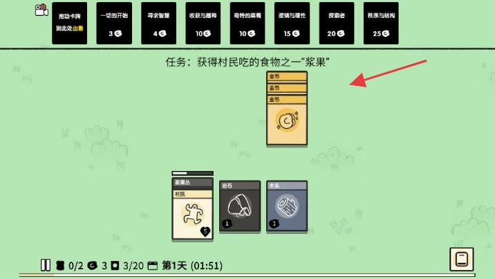Viewport: 495px width, 279px height.
Task: Click the 拖动卡牌到此处出售 sell slot
Action: pos(69,23)
